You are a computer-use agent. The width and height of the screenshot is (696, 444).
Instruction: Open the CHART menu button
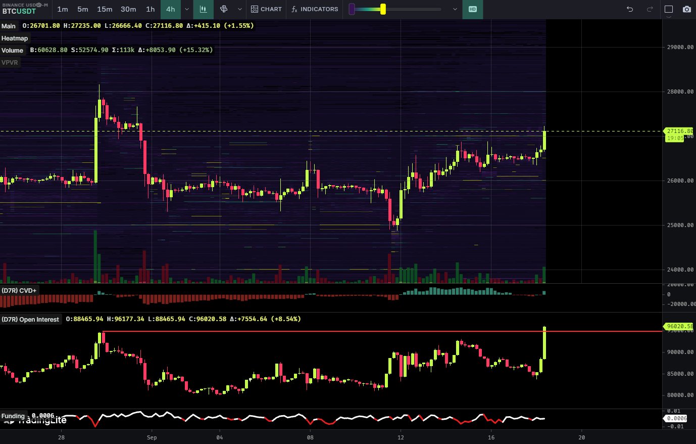(x=266, y=9)
